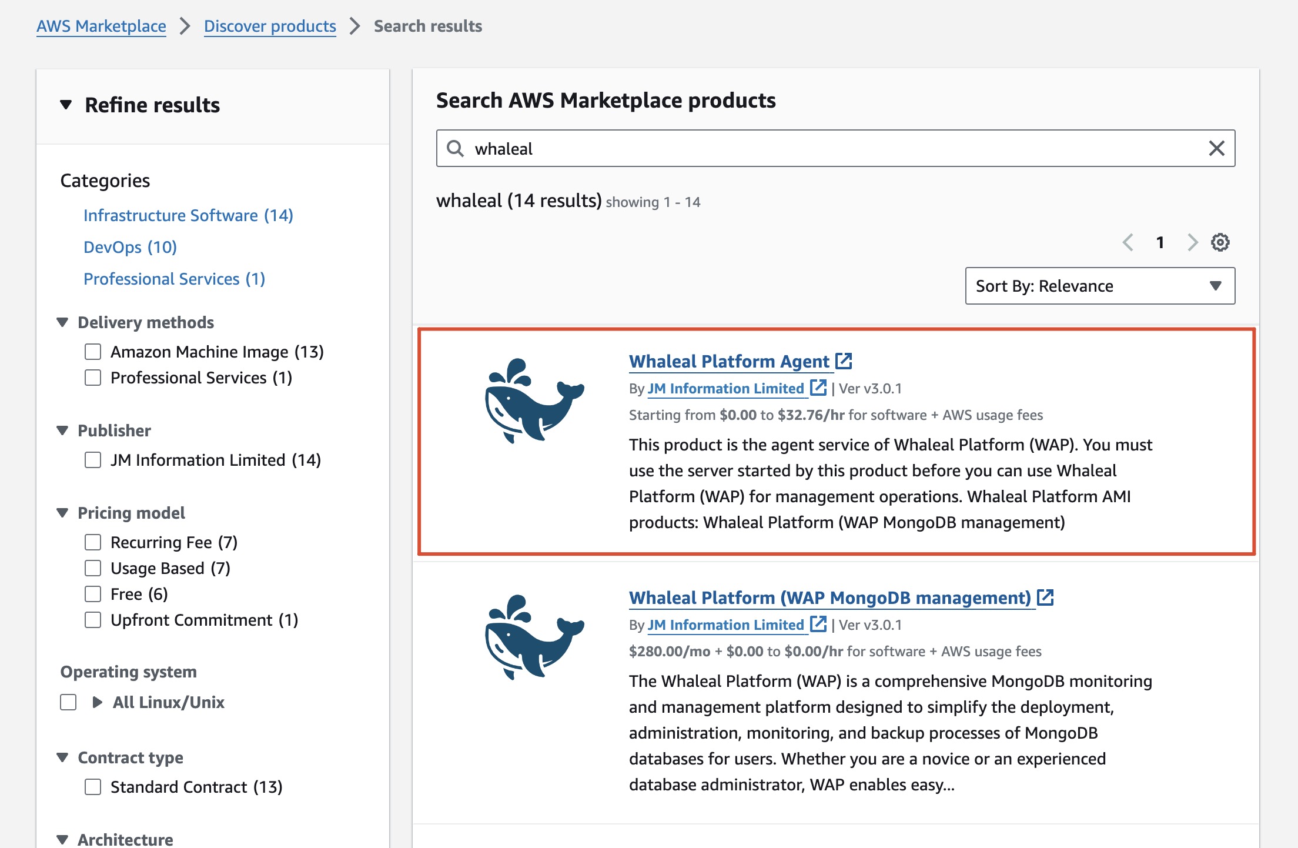Go to previous results page arrow

tap(1128, 242)
